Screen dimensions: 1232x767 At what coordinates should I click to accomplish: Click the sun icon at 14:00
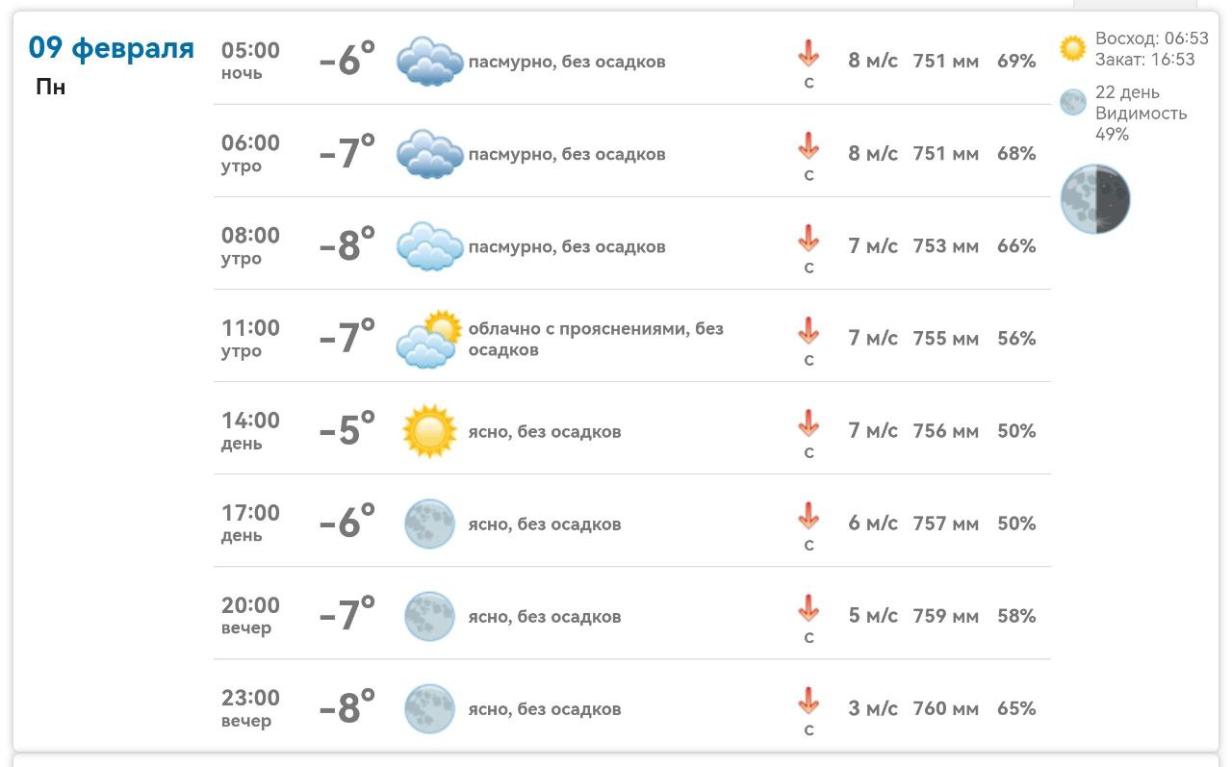tap(428, 431)
